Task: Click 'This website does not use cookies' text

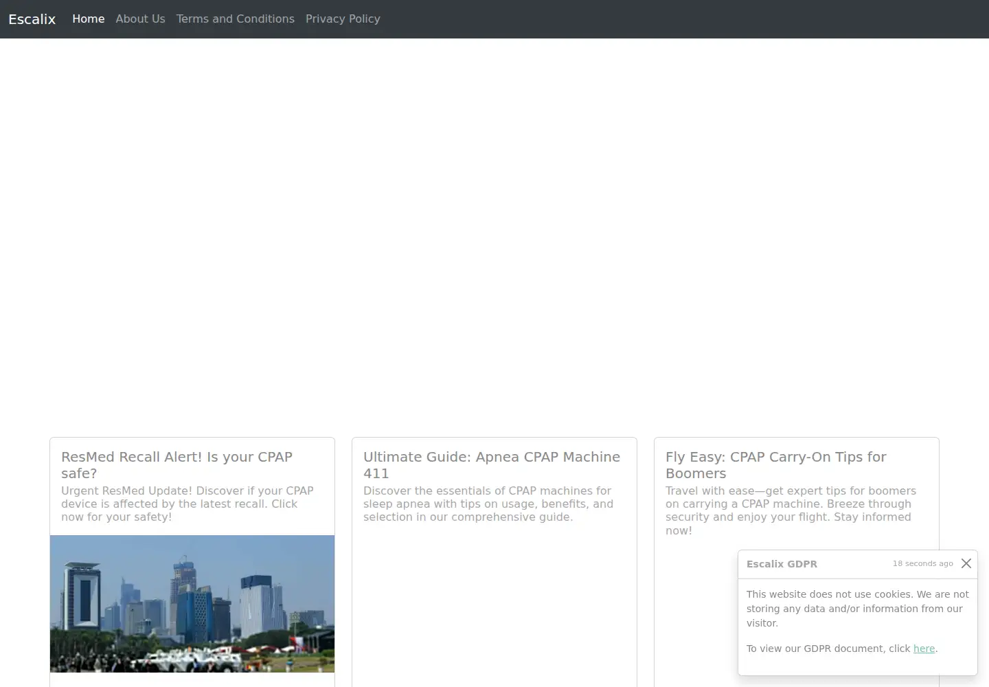Action: [858, 609]
